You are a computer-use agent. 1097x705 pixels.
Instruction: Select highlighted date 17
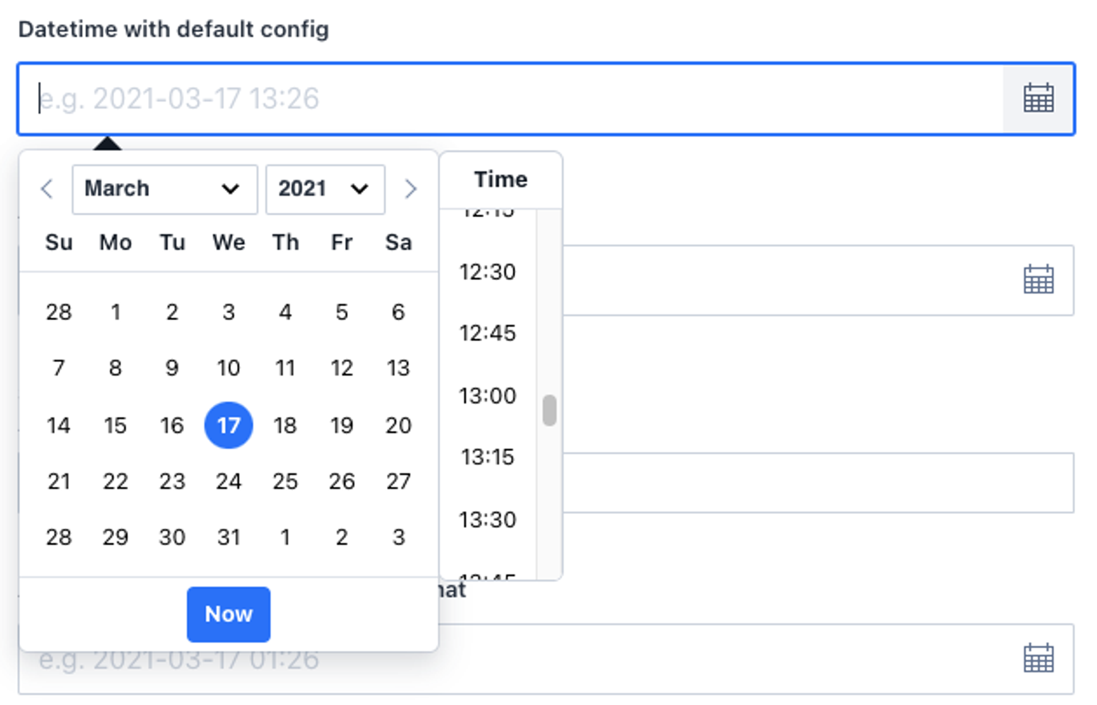(x=229, y=425)
